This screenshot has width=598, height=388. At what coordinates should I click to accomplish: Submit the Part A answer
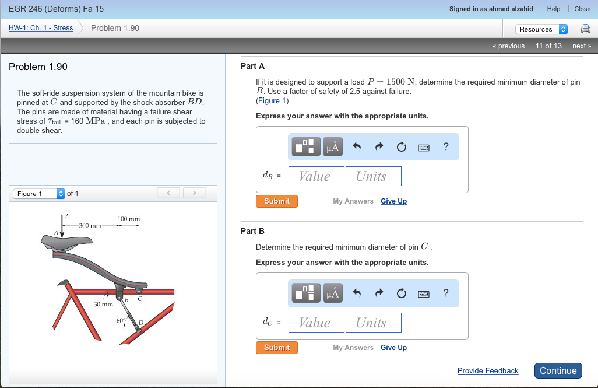276,201
